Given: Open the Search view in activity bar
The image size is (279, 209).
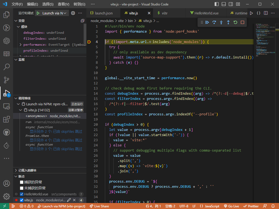Looking at the screenshot, I should [x=7, y=67].
